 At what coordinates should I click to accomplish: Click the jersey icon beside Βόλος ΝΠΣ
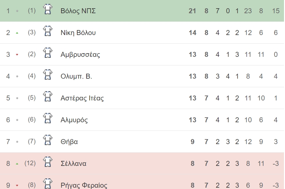coord(48,9)
